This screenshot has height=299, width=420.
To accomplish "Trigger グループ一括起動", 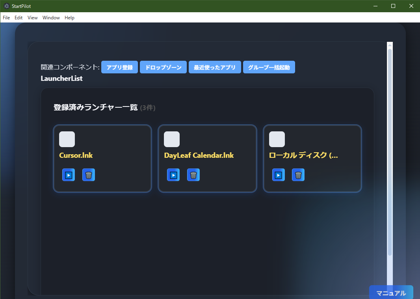I will [x=269, y=67].
